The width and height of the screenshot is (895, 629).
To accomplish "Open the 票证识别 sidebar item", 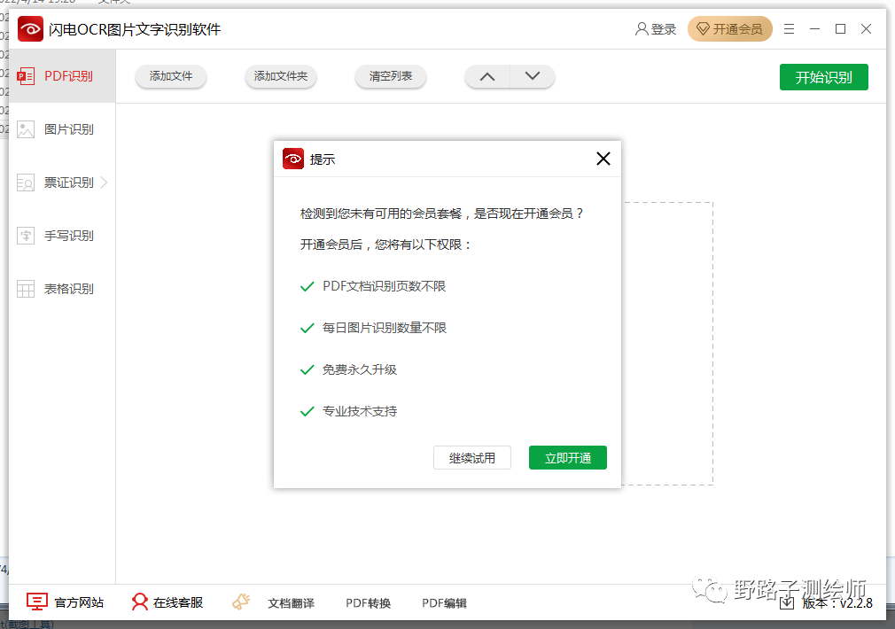I will 62,182.
